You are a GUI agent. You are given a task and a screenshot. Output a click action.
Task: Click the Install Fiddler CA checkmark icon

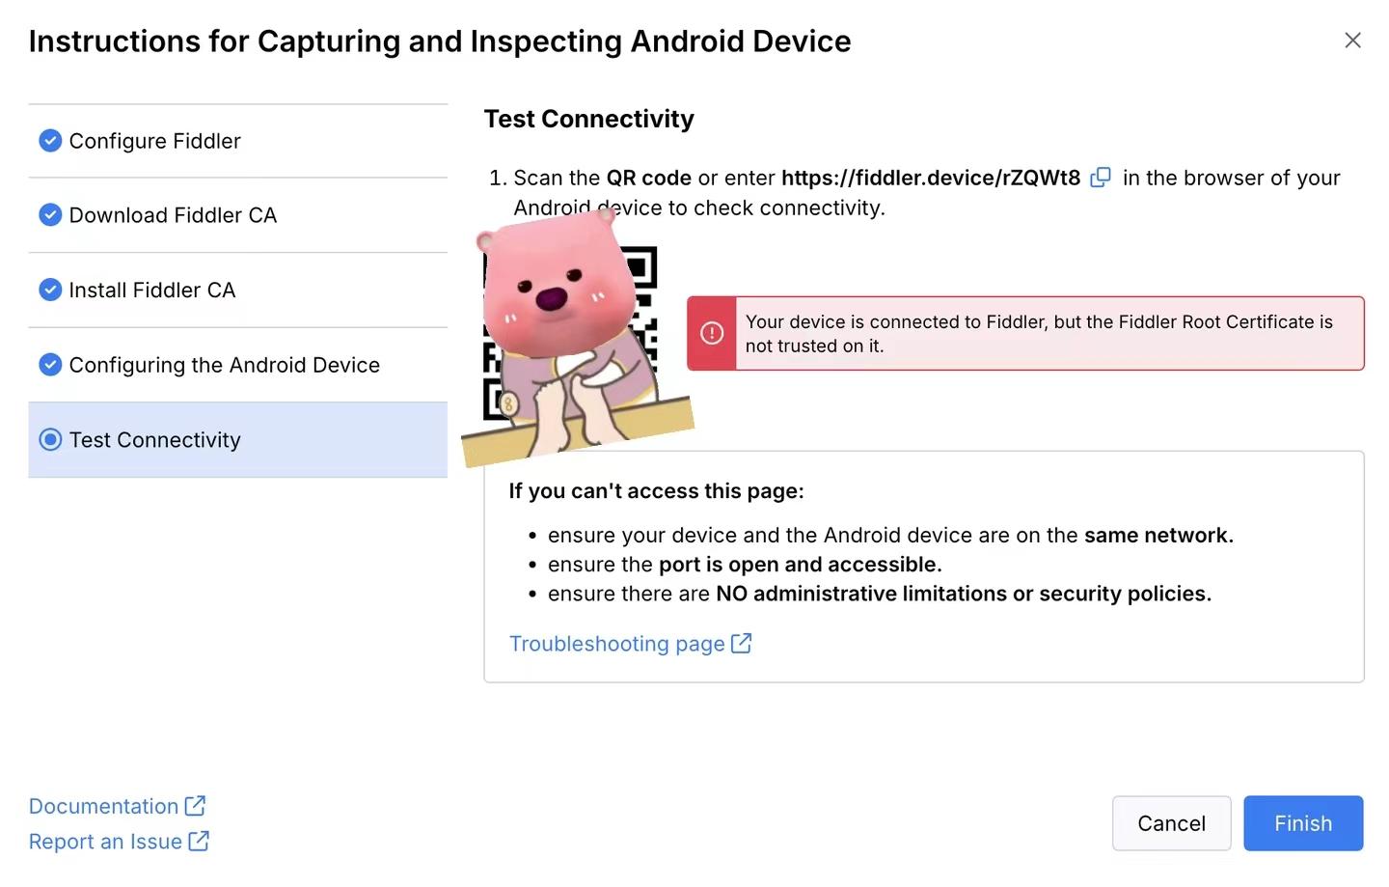[50, 290]
